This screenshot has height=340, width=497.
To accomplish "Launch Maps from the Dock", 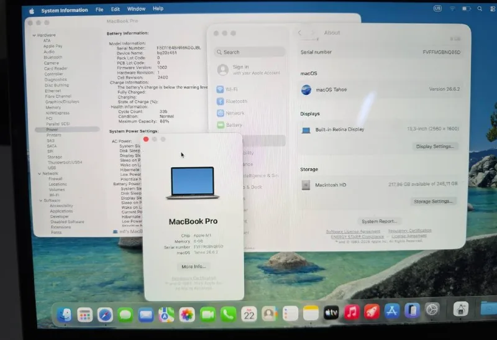I will click(166, 315).
